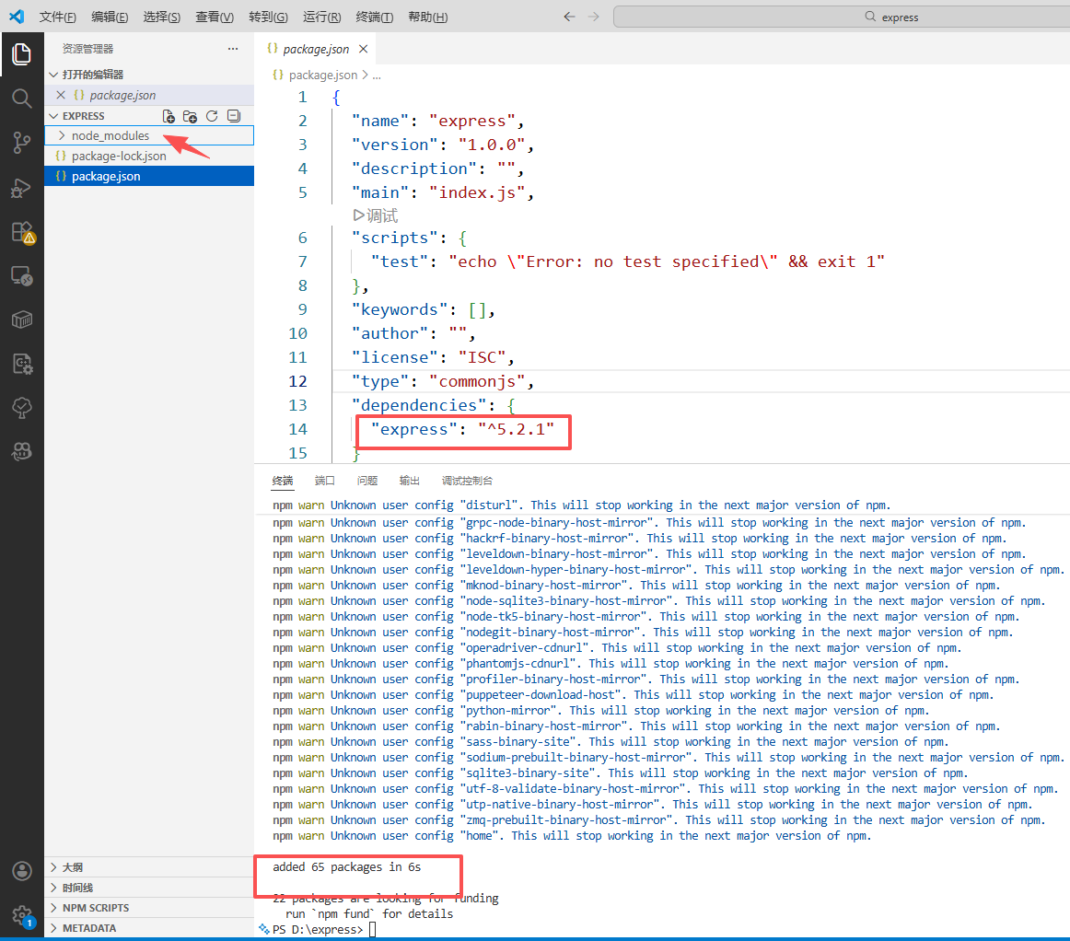Collapse all folders in Explorer
The image size is (1070, 941).
pos(234,116)
